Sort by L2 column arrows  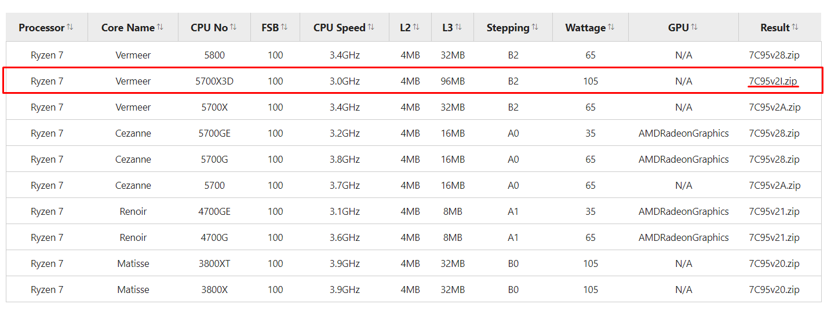(416, 27)
